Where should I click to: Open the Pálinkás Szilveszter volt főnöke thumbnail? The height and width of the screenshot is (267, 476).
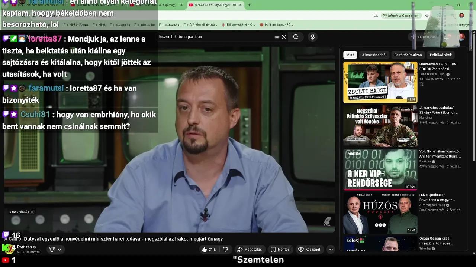(380, 126)
